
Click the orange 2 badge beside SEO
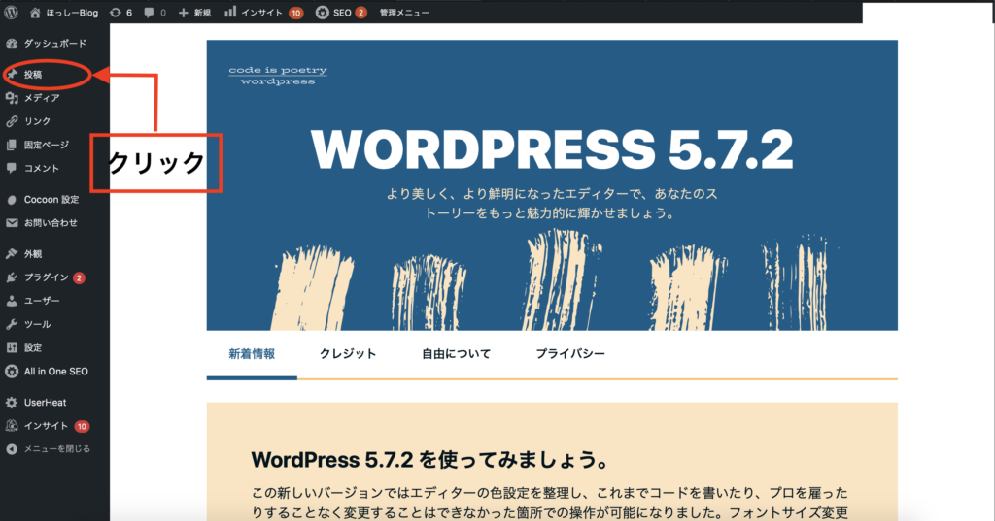click(x=360, y=13)
